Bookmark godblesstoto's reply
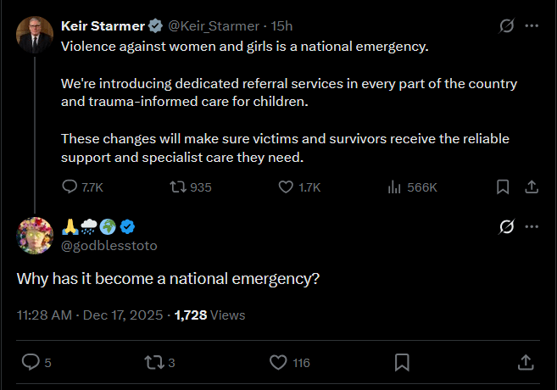The height and width of the screenshot is (390, 557). tap(402, 362)
